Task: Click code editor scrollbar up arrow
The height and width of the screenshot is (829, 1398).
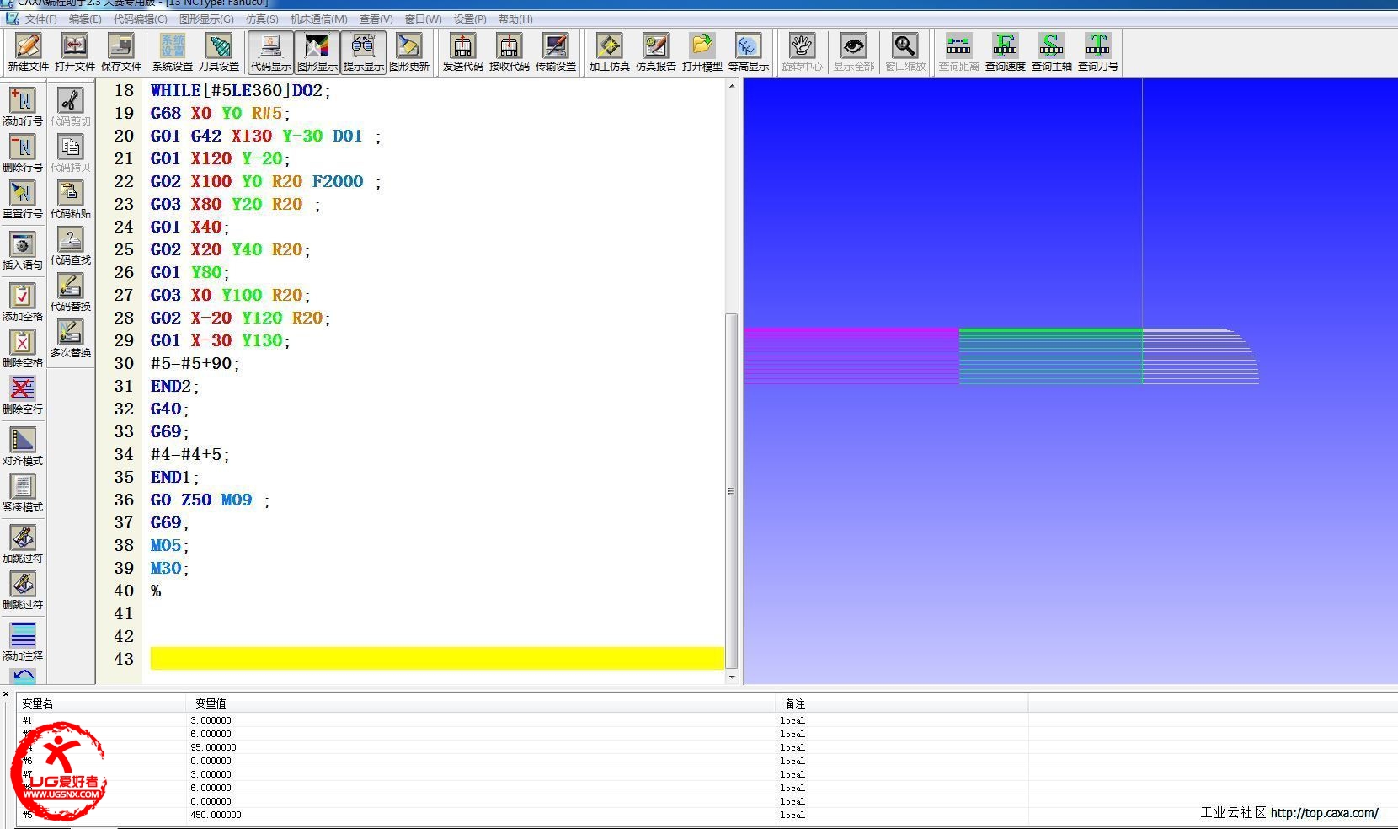Action: pos(731,86)
